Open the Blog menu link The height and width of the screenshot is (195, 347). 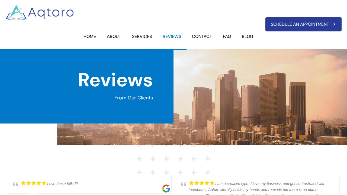[x=248, y=37]
